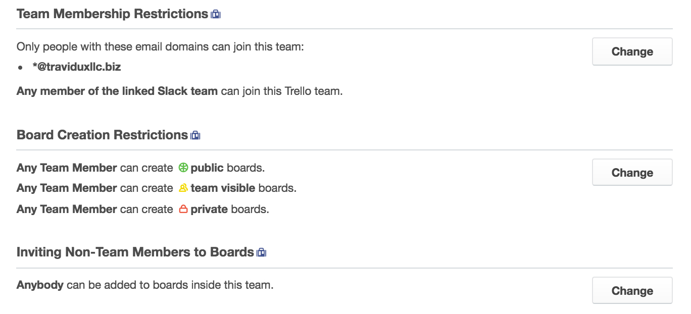Click bold 'Any Team Member' in public boards line

[x=67, y=168]
